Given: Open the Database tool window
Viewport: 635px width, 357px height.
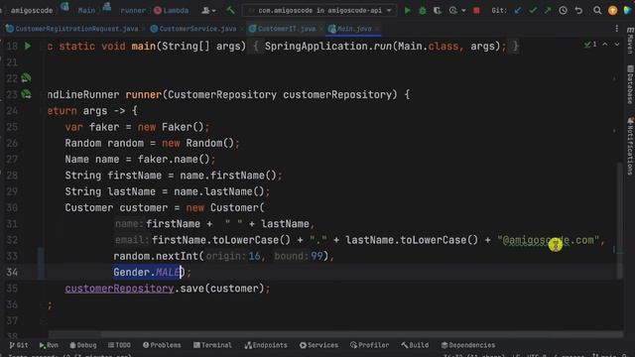Looking at the screenshot, I should click(630, 84).
